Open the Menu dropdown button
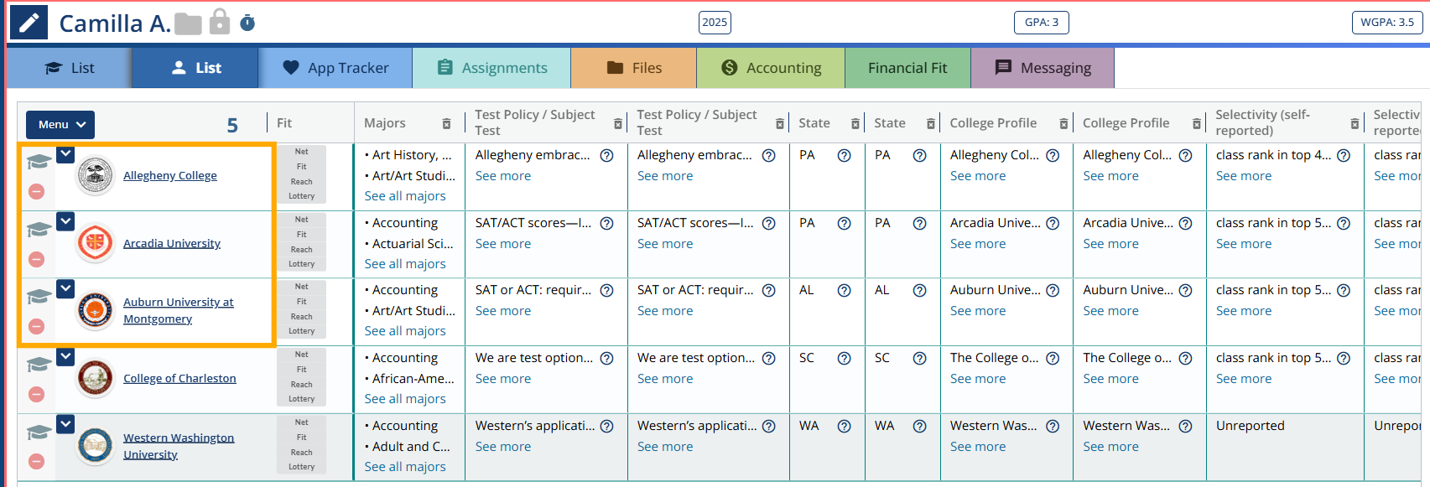 [x=60, y=124]
